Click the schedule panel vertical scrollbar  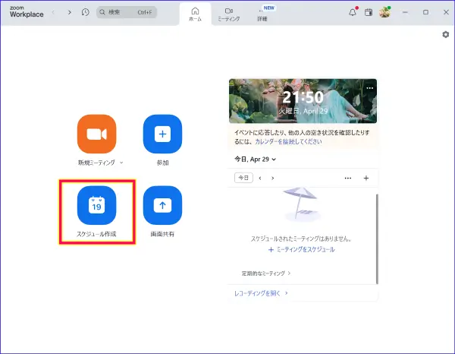377,239
